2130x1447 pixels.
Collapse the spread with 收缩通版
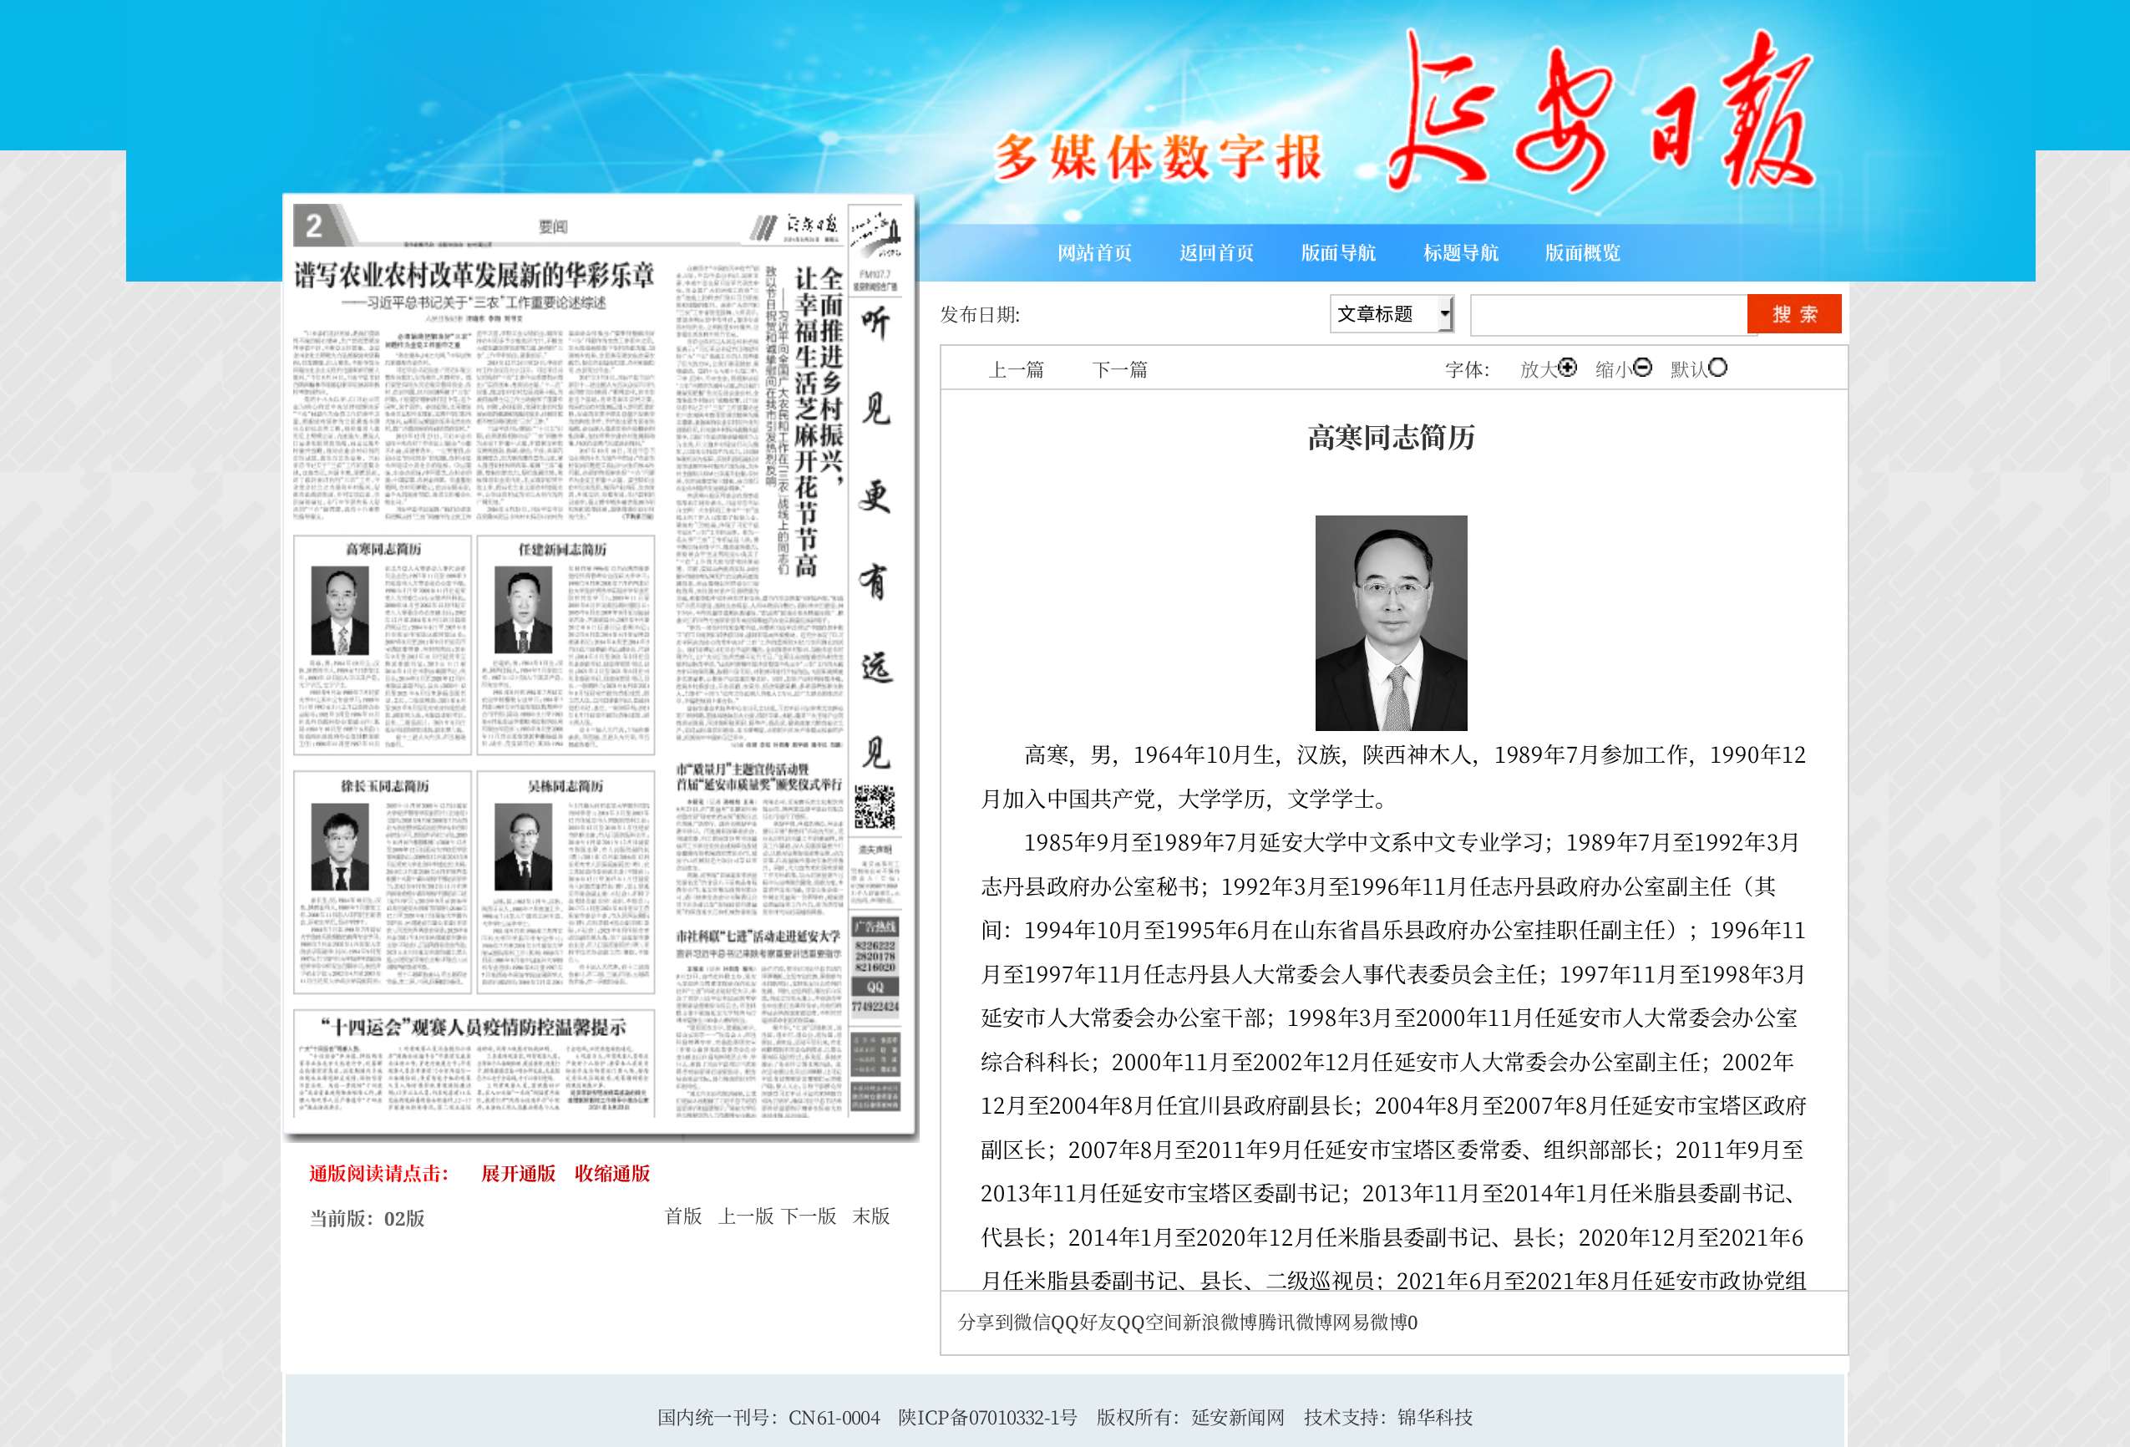[x=611, y=1174]
